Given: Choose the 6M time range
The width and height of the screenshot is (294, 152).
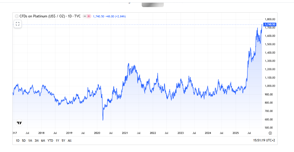Looking at the screenshot, I should pyautogui.click(x=43, y=141).
